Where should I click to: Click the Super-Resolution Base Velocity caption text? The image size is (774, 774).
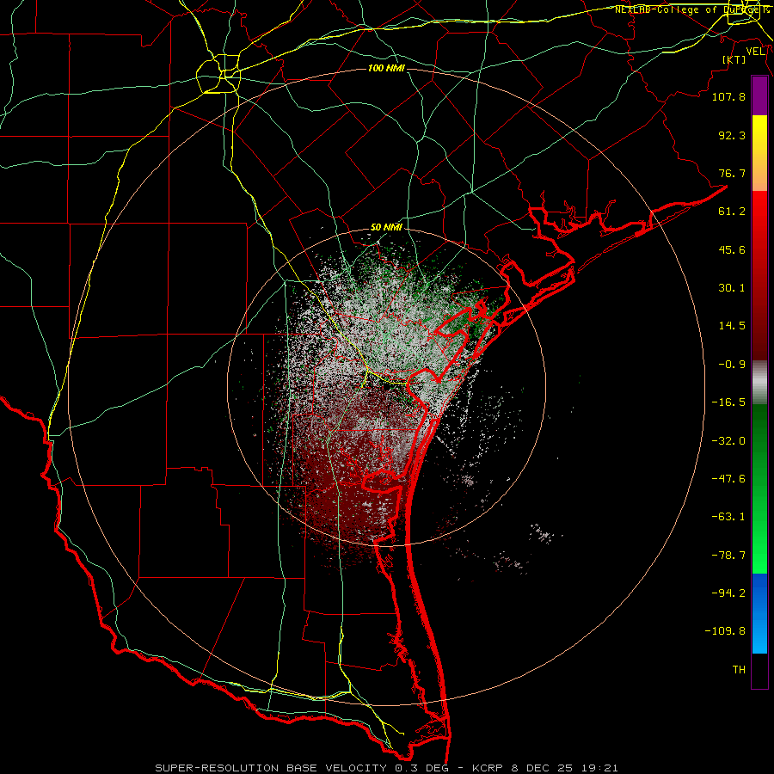coord(386,768)
